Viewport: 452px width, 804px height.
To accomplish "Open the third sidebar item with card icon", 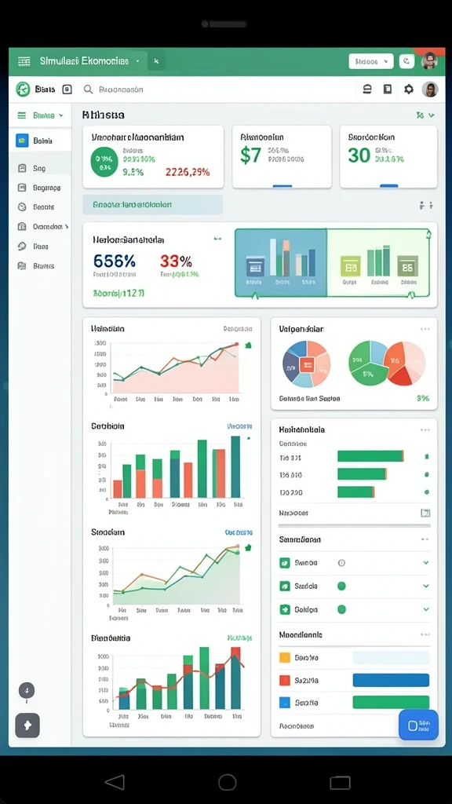I will [40, 188].
